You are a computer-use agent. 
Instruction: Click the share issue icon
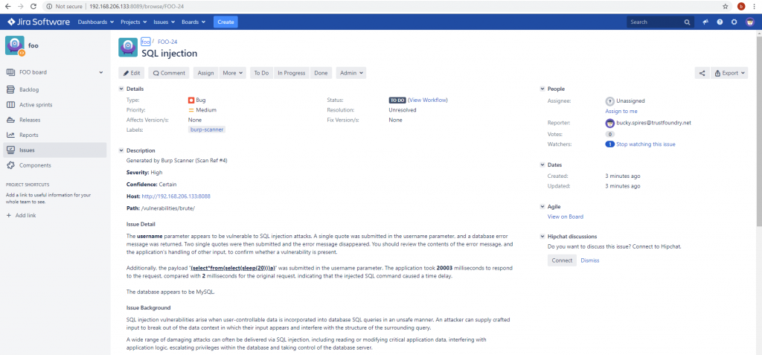pos(702,73)
